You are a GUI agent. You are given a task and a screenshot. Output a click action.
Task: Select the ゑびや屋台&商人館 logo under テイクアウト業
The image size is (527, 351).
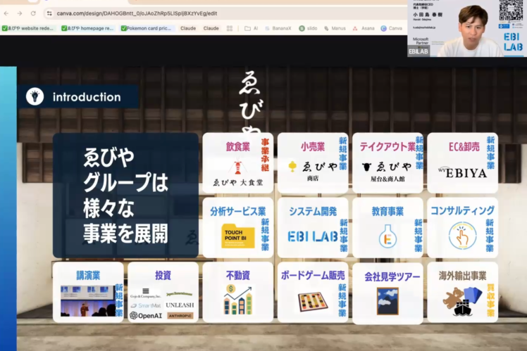[x=387, y=172]
